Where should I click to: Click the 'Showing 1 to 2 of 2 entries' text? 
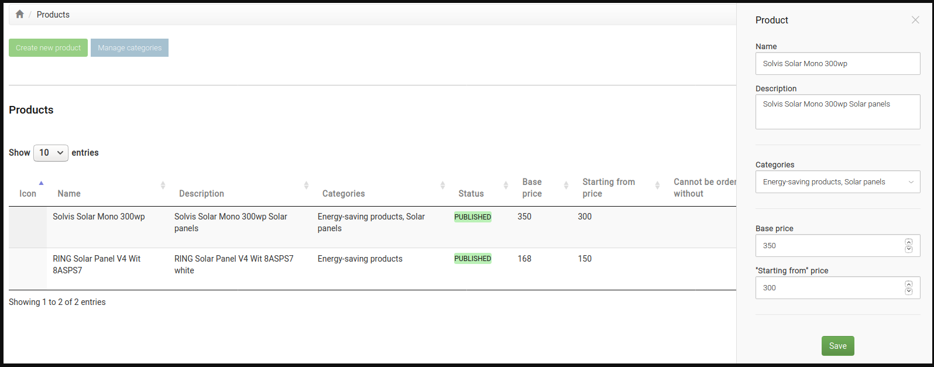pos(57,302)
